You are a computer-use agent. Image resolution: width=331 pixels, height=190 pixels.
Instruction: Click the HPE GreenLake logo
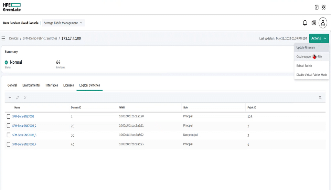click(x=12, y=7)
